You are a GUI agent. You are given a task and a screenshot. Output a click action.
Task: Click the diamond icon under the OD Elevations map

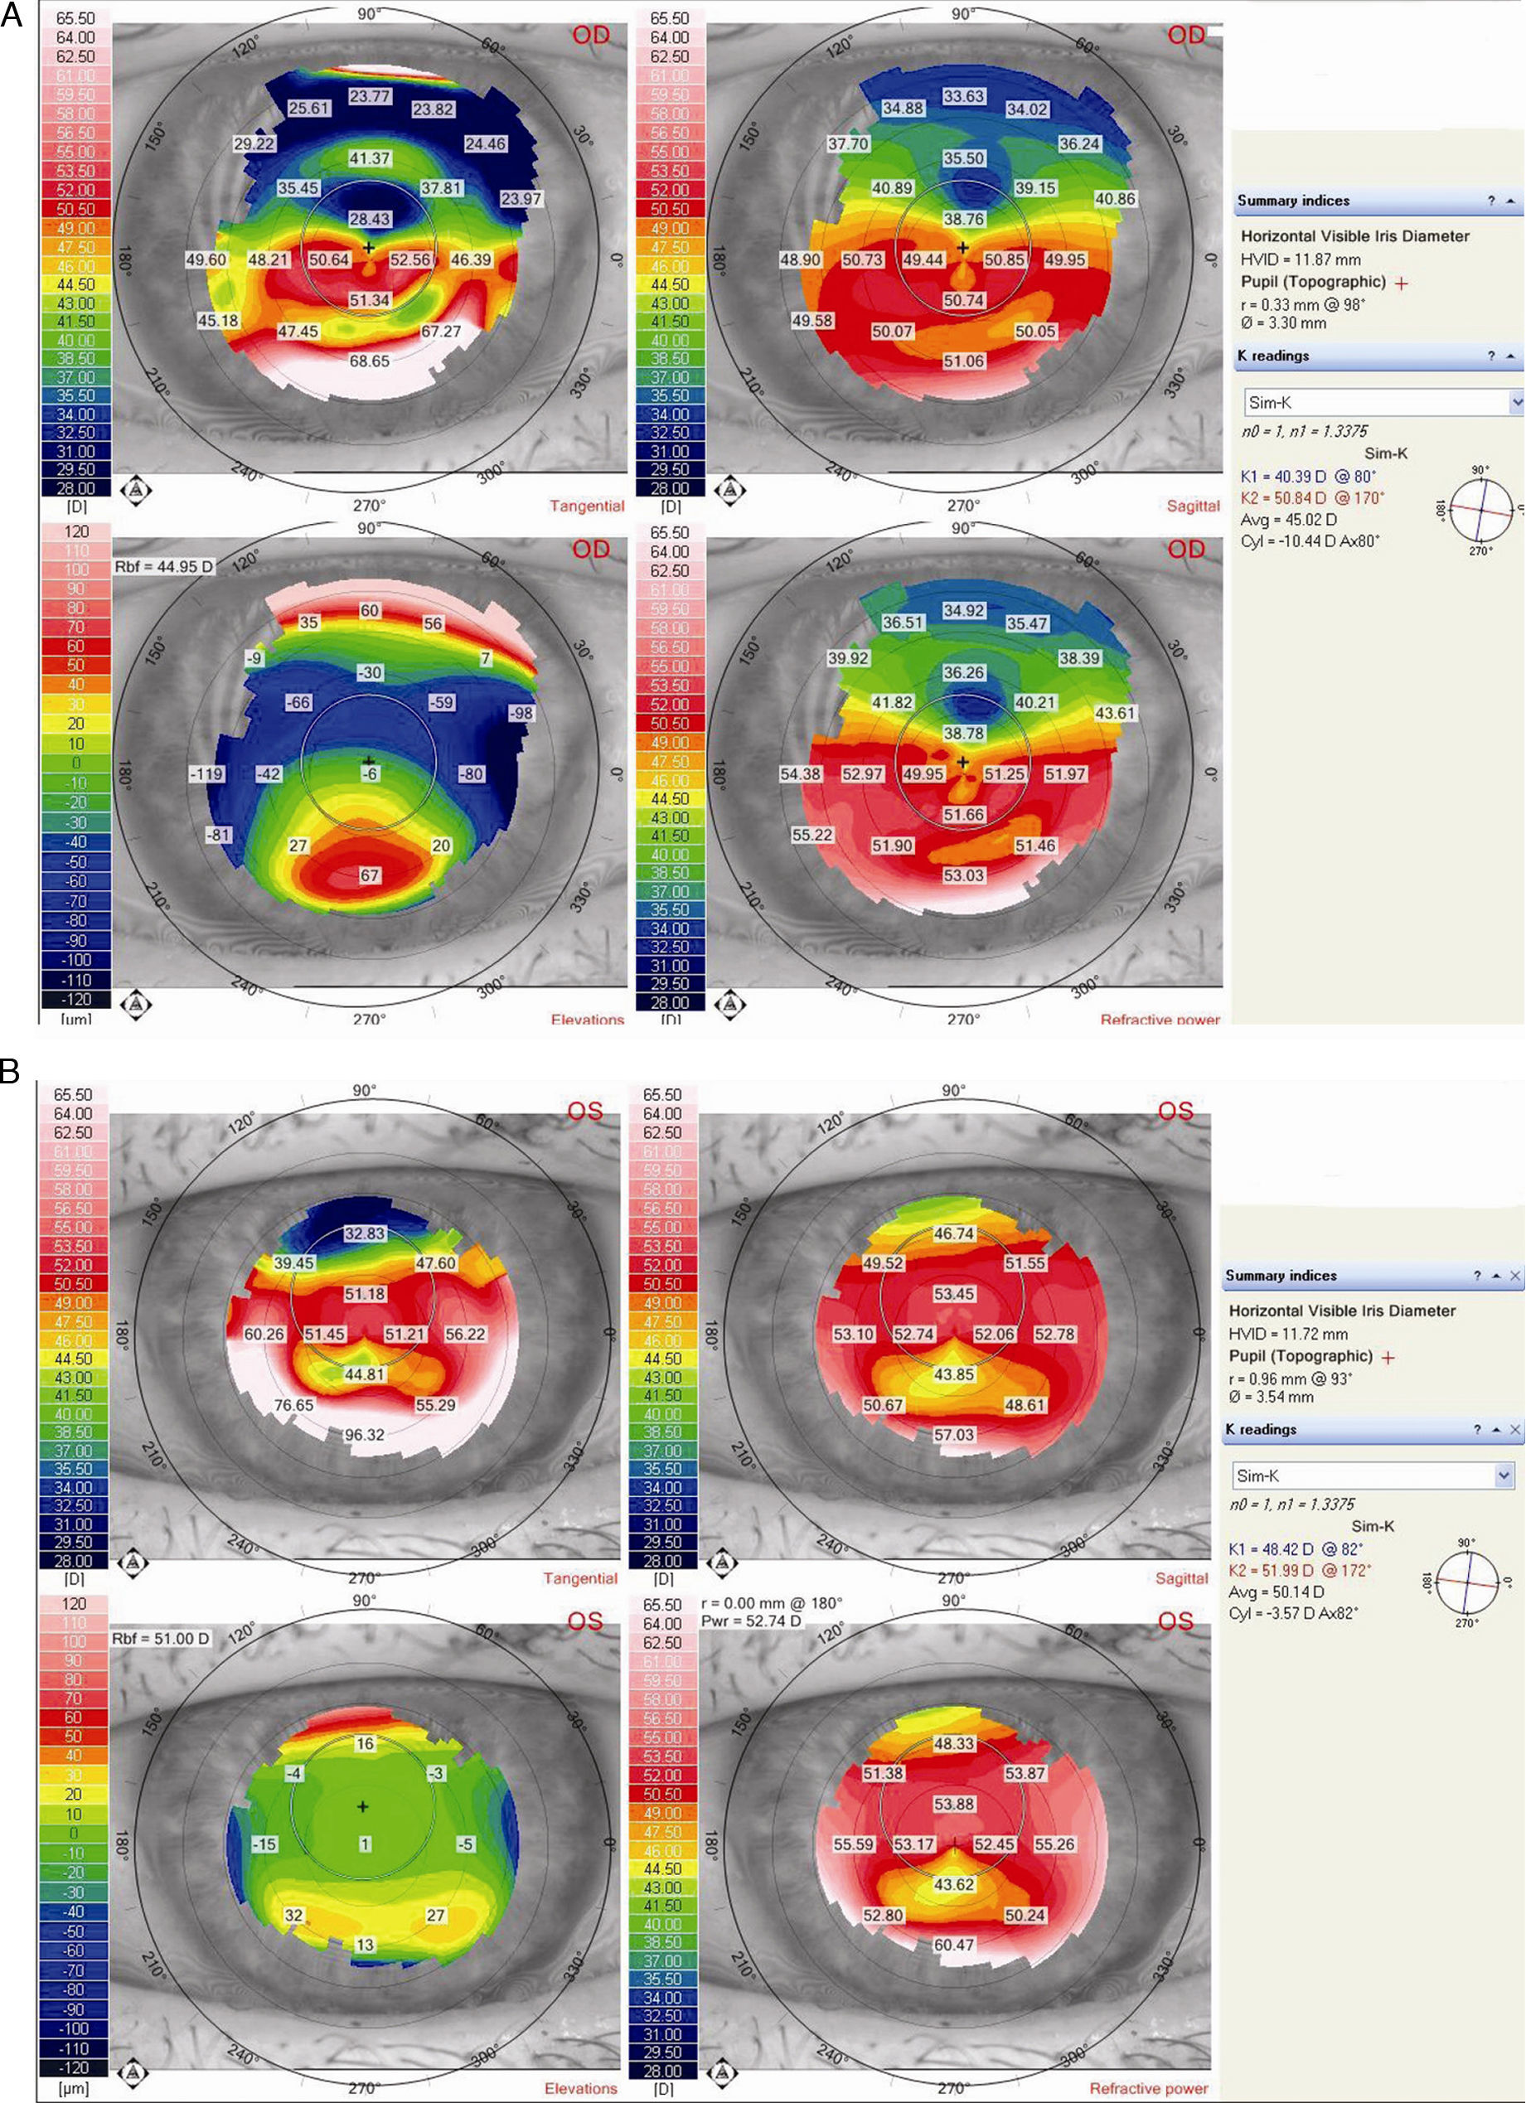[x=136, y=1004]
